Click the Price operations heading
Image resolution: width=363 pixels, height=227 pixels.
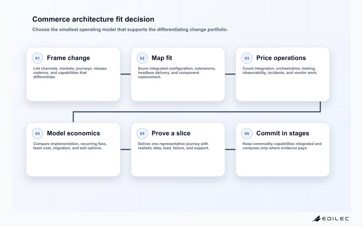[x=281, y=58]
